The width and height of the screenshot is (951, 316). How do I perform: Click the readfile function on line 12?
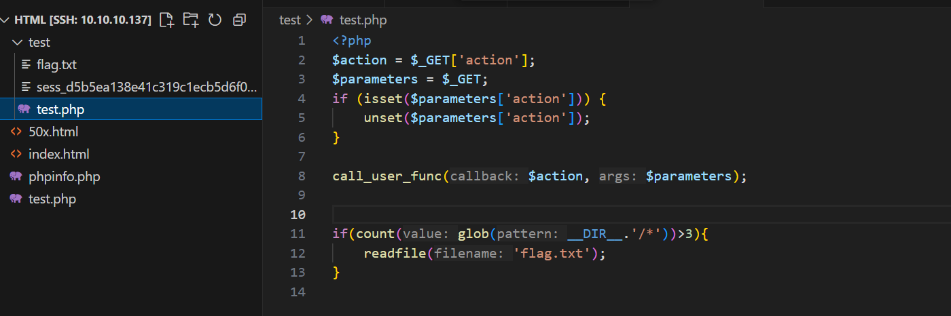pos(395,254)
